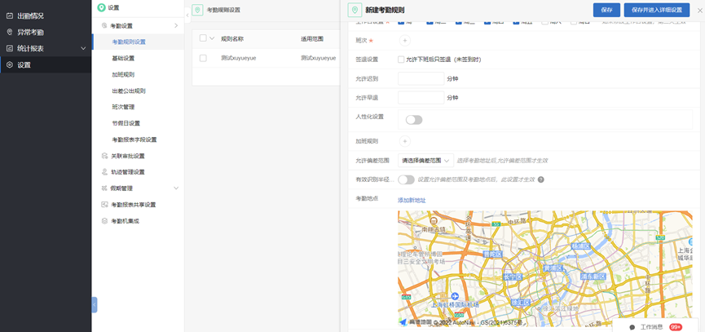Screen dimensions: 705x332
Task: Click the 规则名称 column header
Action: [232, 38]
